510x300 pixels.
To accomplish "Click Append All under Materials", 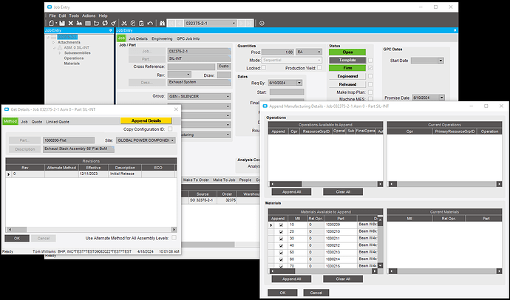I will pyautogui.click(x=291, y=279).
